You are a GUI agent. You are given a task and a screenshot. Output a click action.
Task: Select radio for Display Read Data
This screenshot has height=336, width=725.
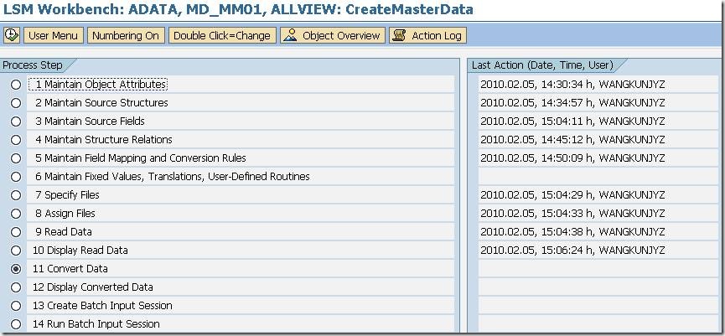pos(16,251)
